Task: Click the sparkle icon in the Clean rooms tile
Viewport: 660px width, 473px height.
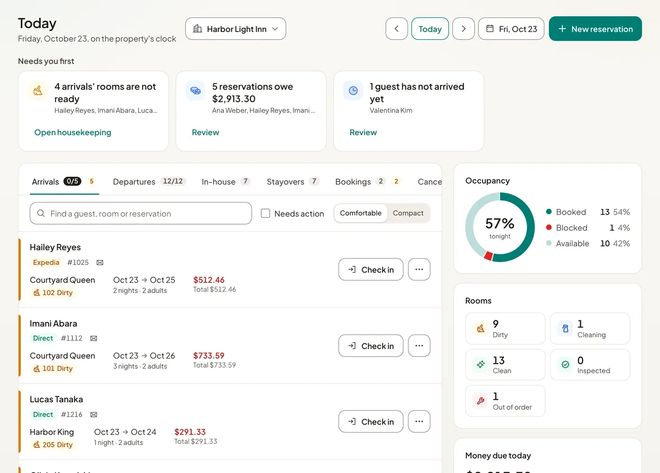Action: pos(480,365)
